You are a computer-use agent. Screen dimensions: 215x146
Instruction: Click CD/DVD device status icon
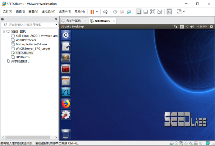176,144
